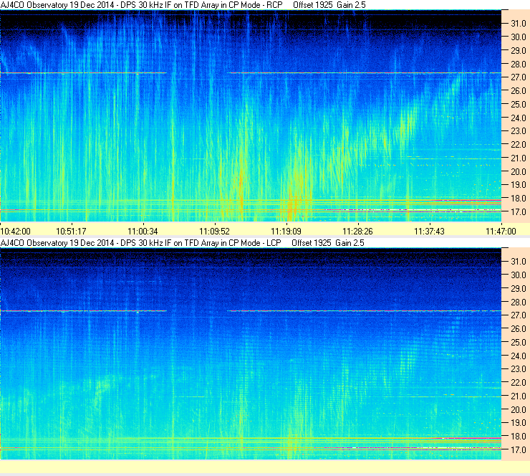Select the 11:00:34 time axis label
The height and width of the screenshot is (476, 530).
pos(143,232)
